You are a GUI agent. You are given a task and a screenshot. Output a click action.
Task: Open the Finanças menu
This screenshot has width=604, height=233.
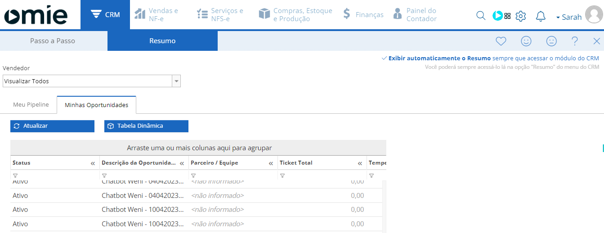[363, 15]
